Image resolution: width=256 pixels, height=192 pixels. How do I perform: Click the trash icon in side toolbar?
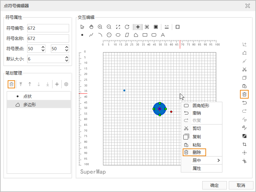(x=244, y=94)
